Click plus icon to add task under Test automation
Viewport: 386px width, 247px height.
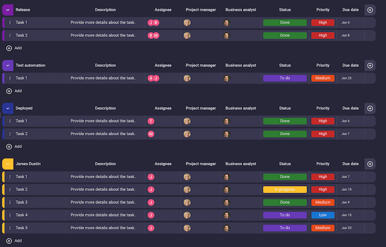[x=9, y=91]
